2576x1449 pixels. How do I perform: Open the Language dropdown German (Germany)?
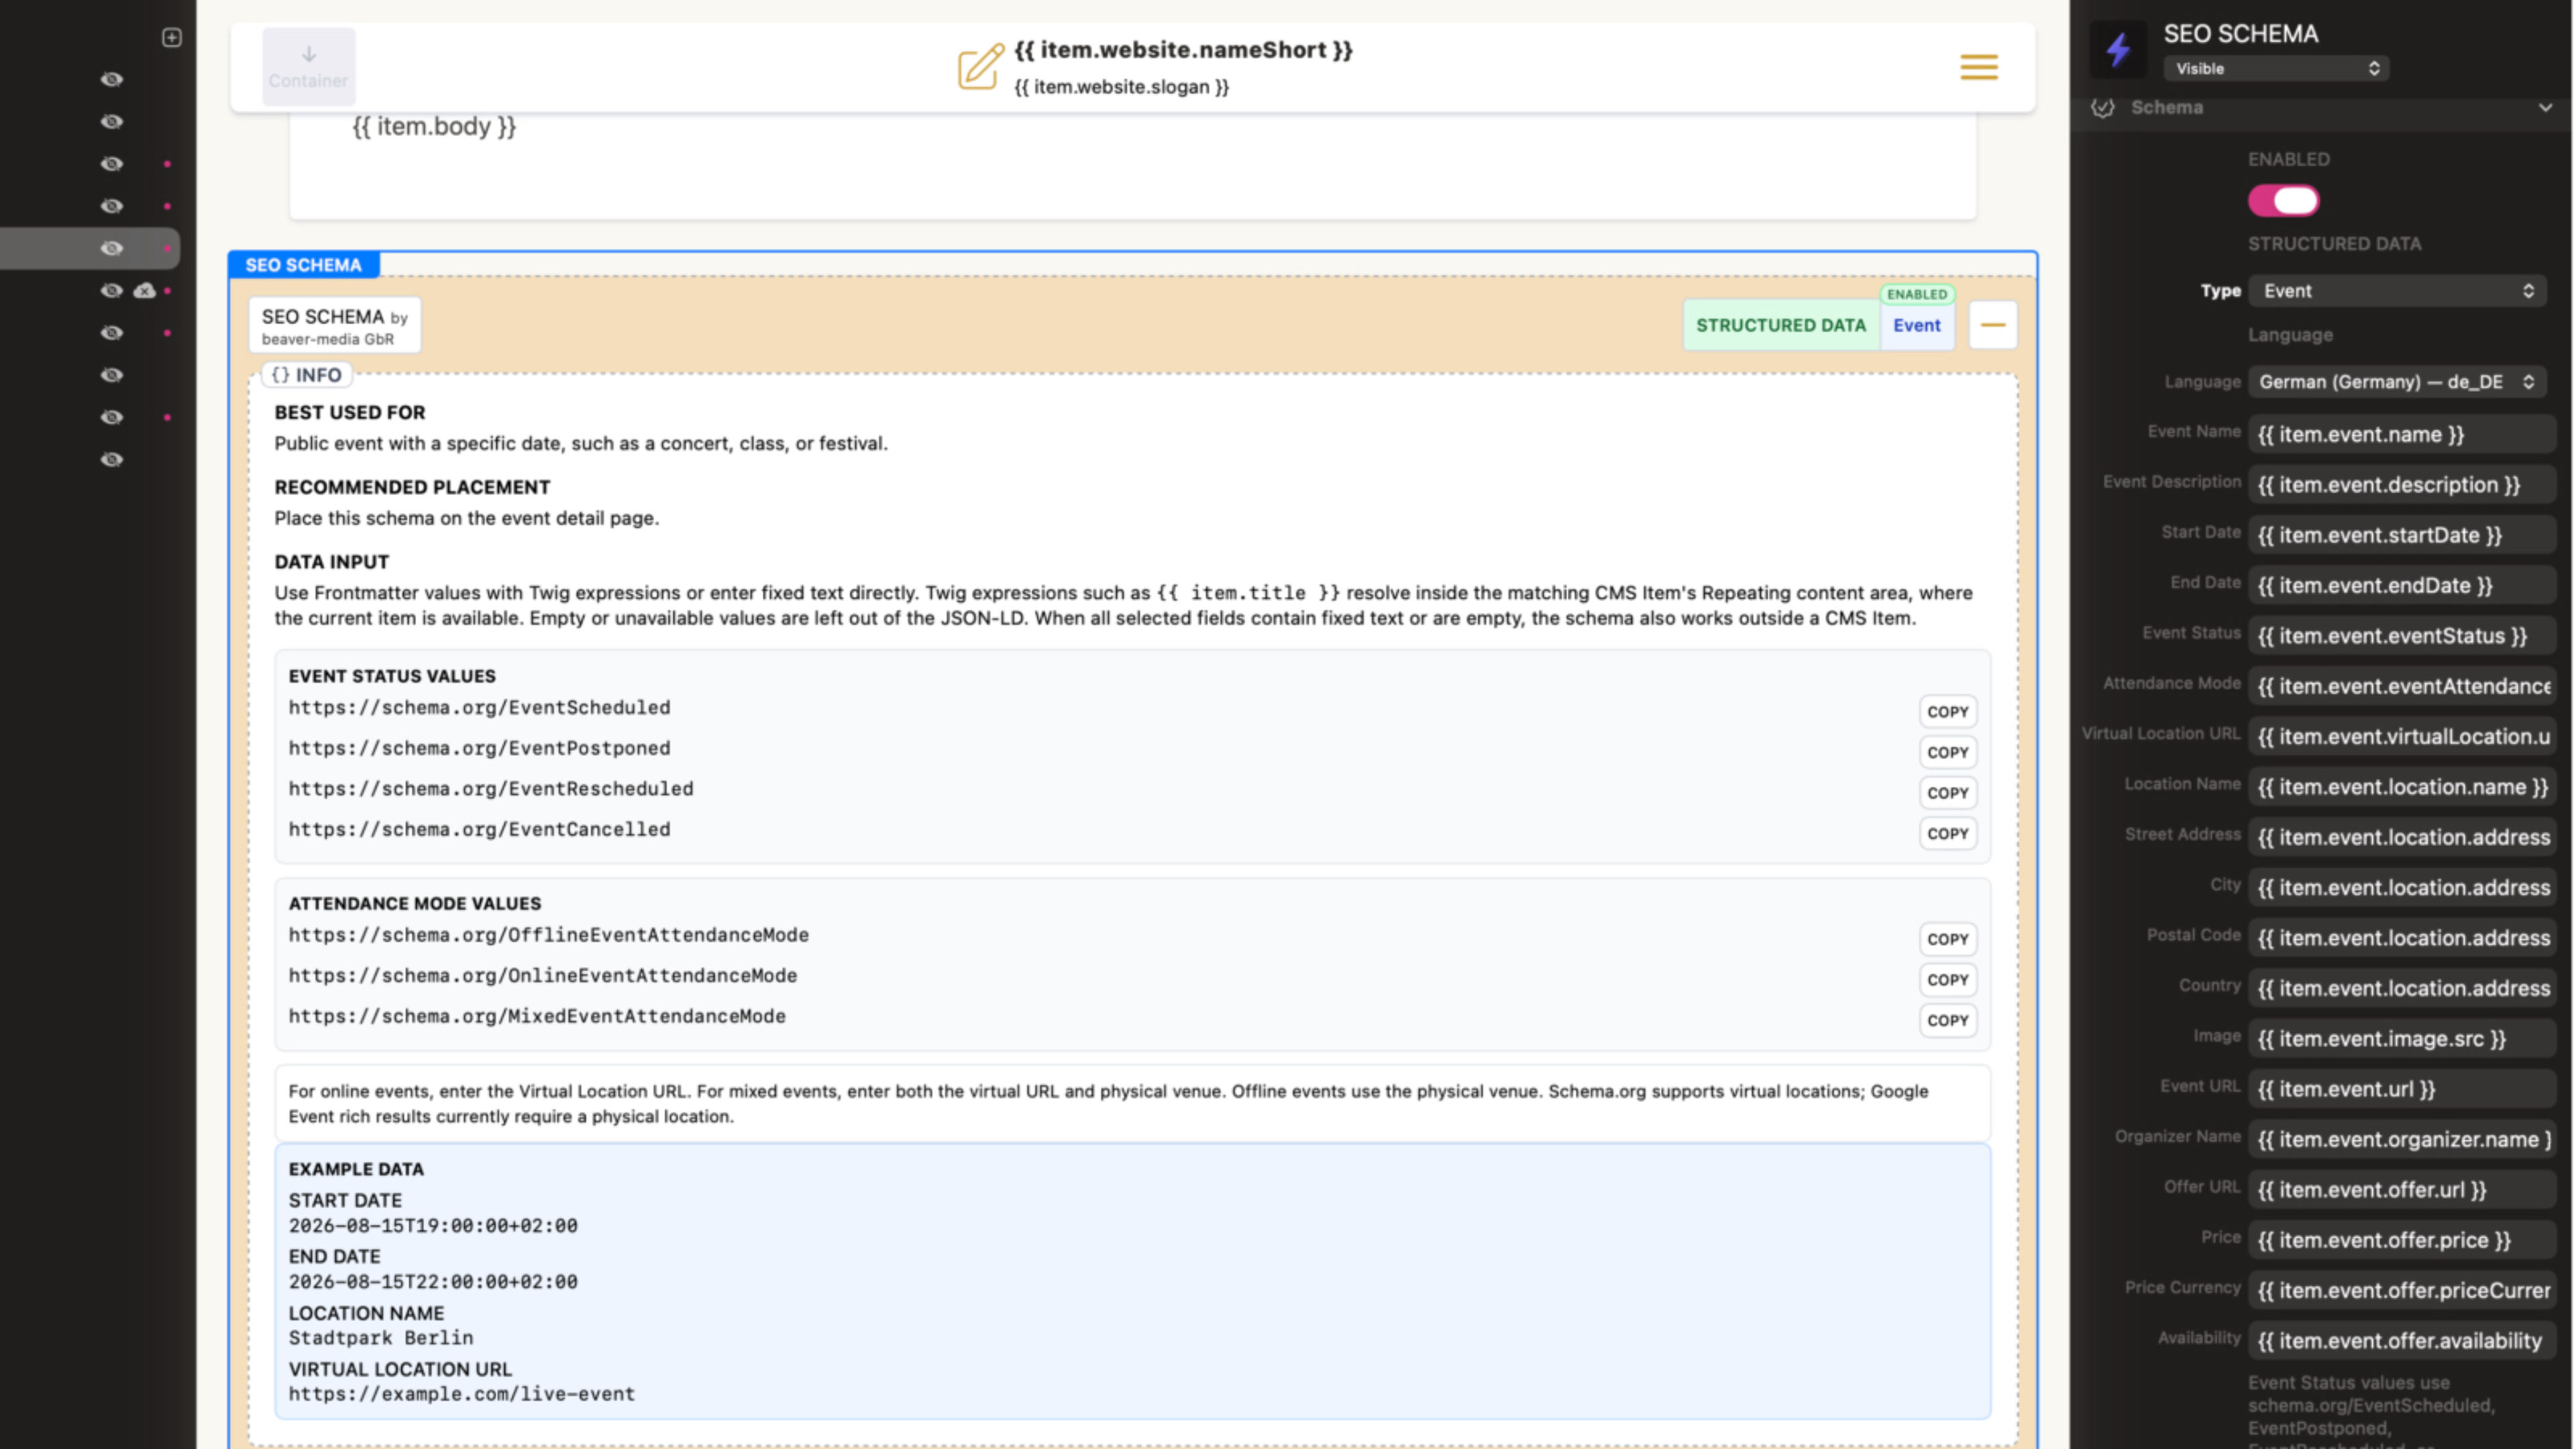2397,382
